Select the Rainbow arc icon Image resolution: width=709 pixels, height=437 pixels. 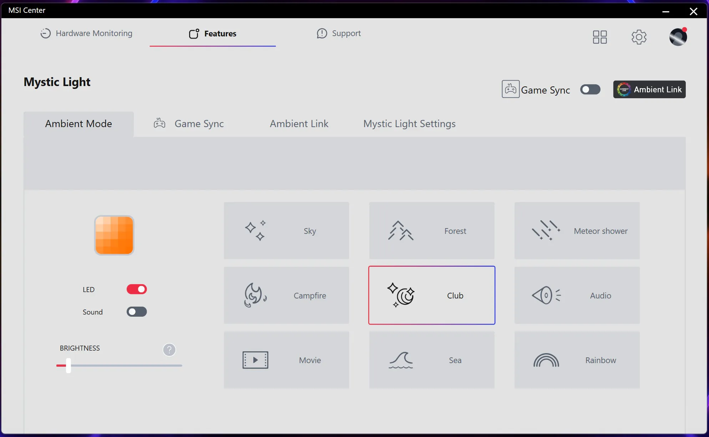pos(546,360)
